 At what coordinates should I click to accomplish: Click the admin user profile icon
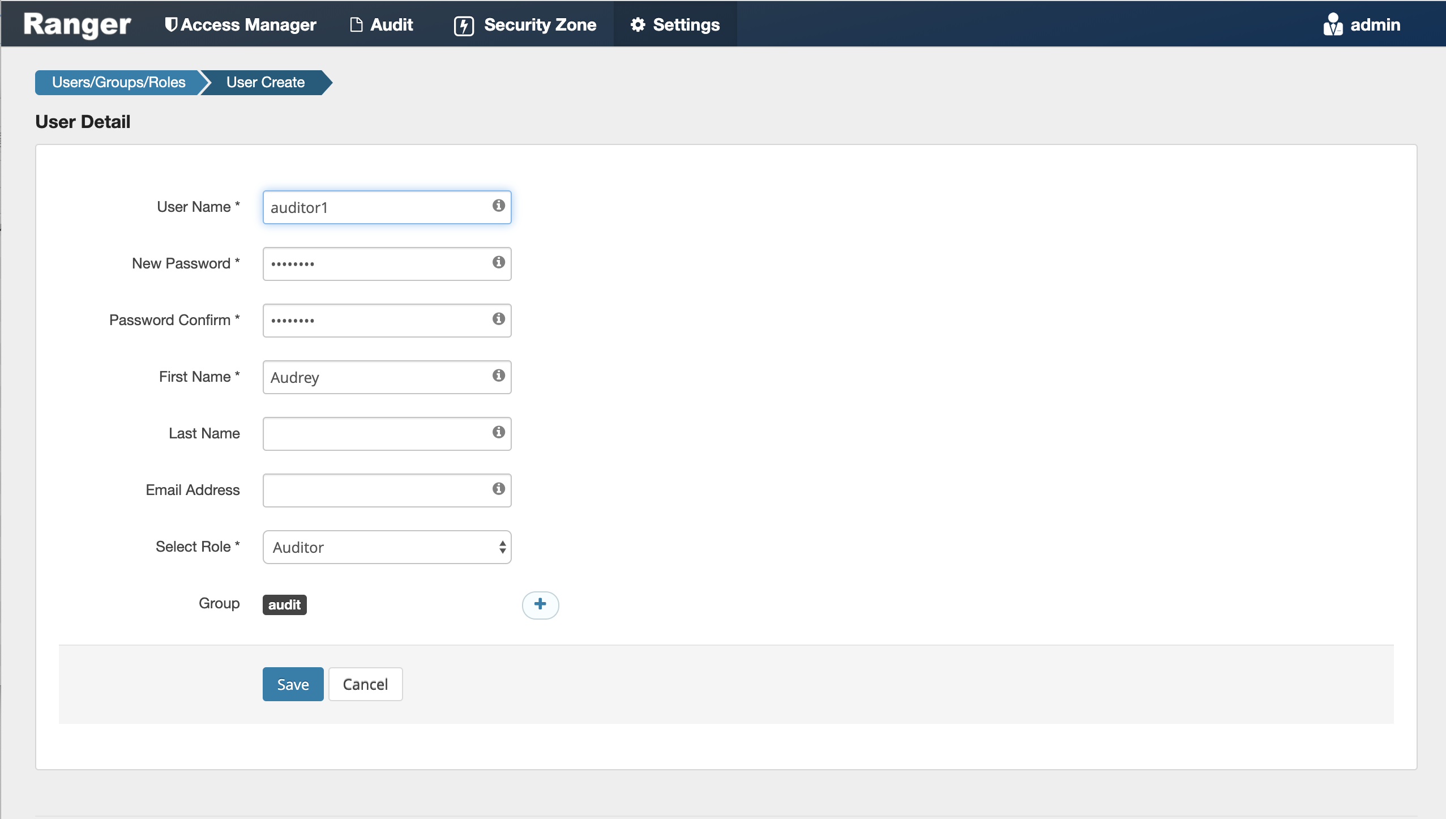(x=1333, y=25)
